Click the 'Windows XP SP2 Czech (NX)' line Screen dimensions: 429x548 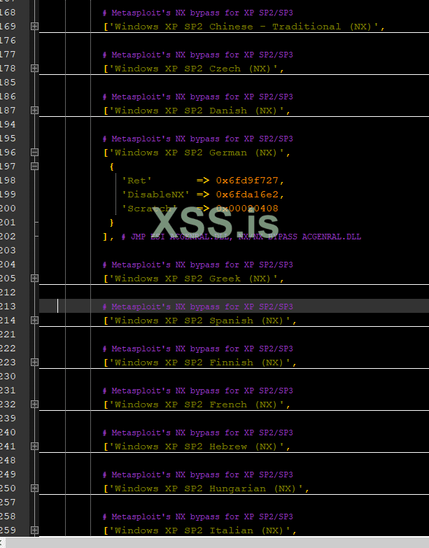click(x=194, y=69)
